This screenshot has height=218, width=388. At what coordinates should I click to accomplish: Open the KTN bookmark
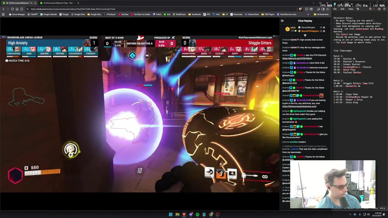coord(207,14)
